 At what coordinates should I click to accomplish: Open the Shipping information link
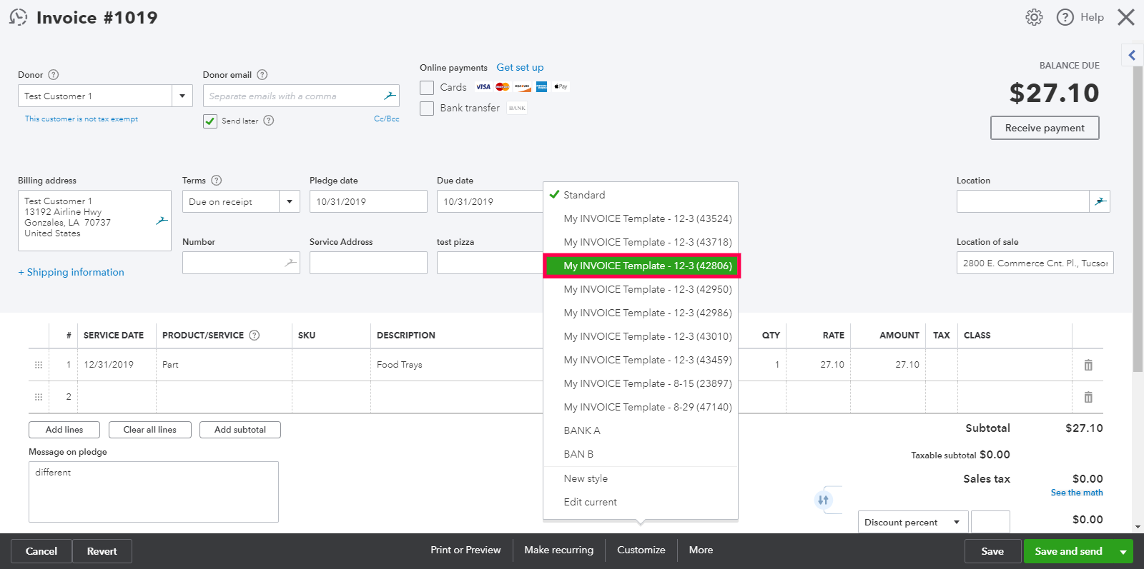click(71, 272)
